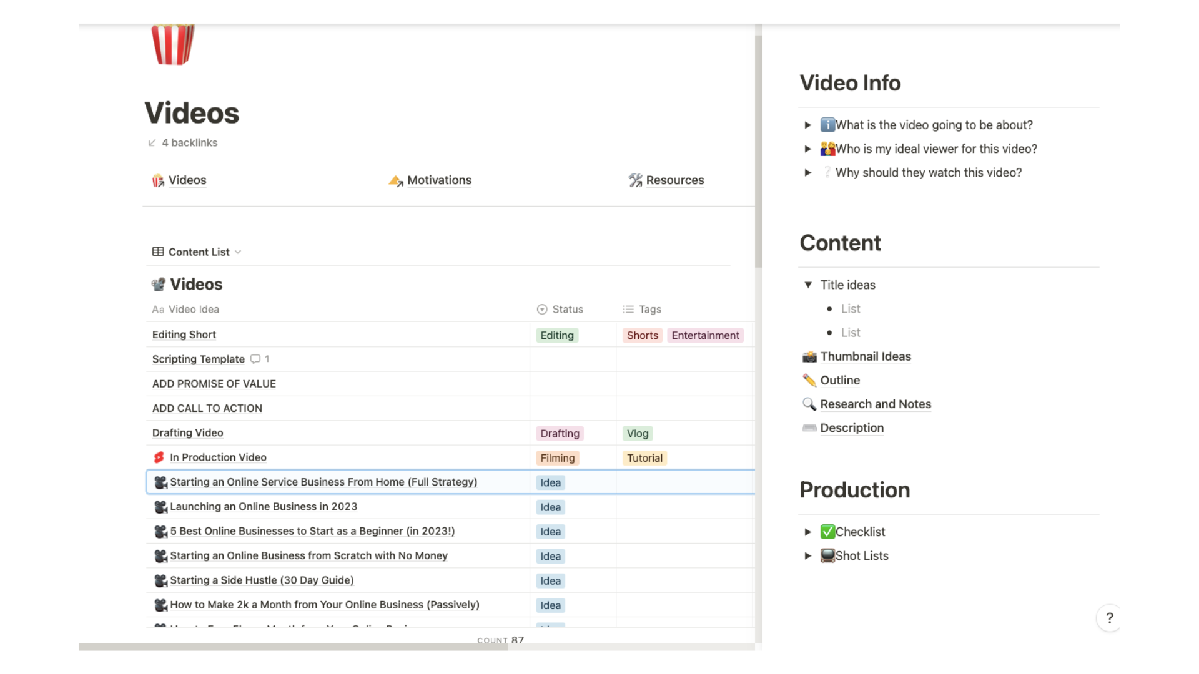Expand the 'Why should they watch this video?' toggle
The width and height of the screenshot is (1199, 674).
(x=808, y=172)
